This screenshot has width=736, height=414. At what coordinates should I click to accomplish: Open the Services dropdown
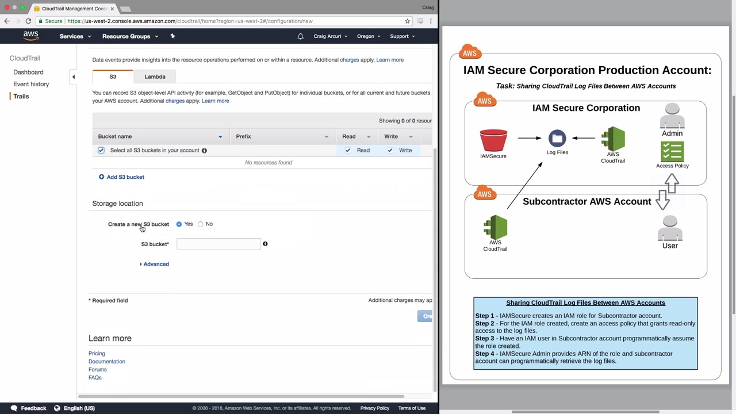(75, 36)
